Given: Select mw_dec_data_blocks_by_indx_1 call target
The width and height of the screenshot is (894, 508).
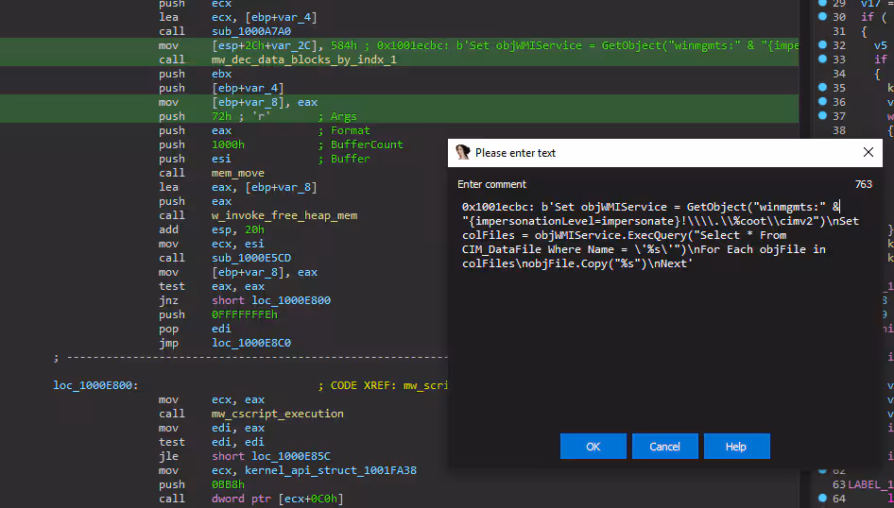Looking at the screenshot, I should pyautogui.click(x=304, y=59).
